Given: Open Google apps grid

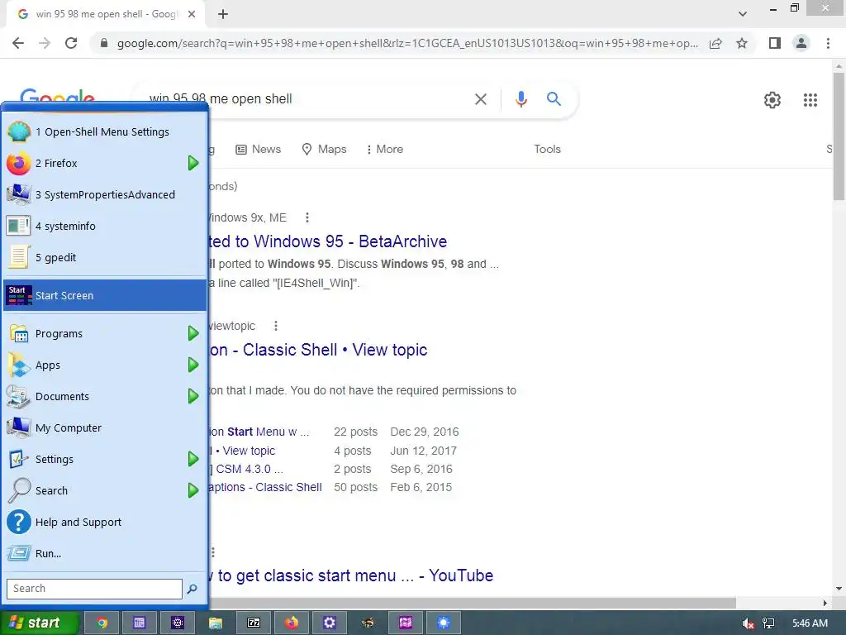Looking at the screenshot, I should [x=810, y=100].
